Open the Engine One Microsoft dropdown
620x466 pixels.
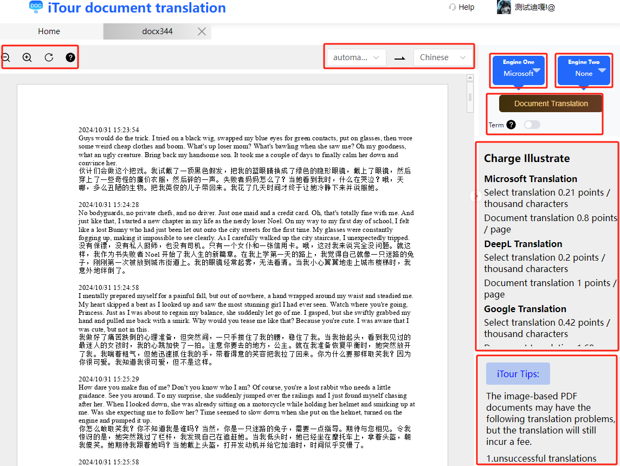tap(518, 71)
